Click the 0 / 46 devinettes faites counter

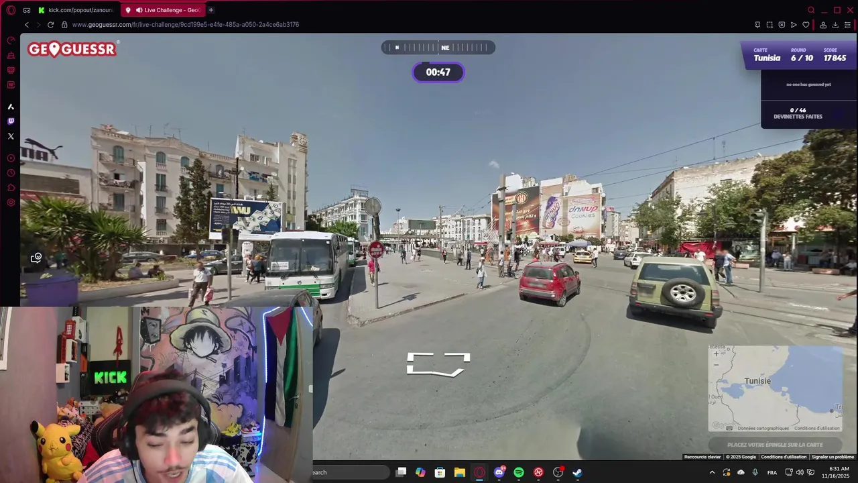tap(798, 113)
